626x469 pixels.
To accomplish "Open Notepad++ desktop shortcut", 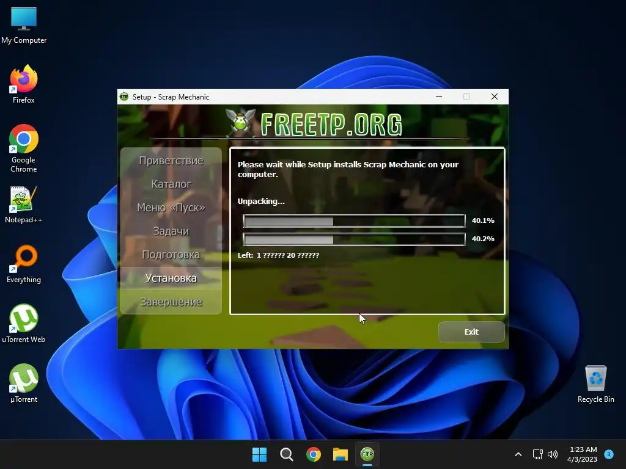I will click(24, 205).
